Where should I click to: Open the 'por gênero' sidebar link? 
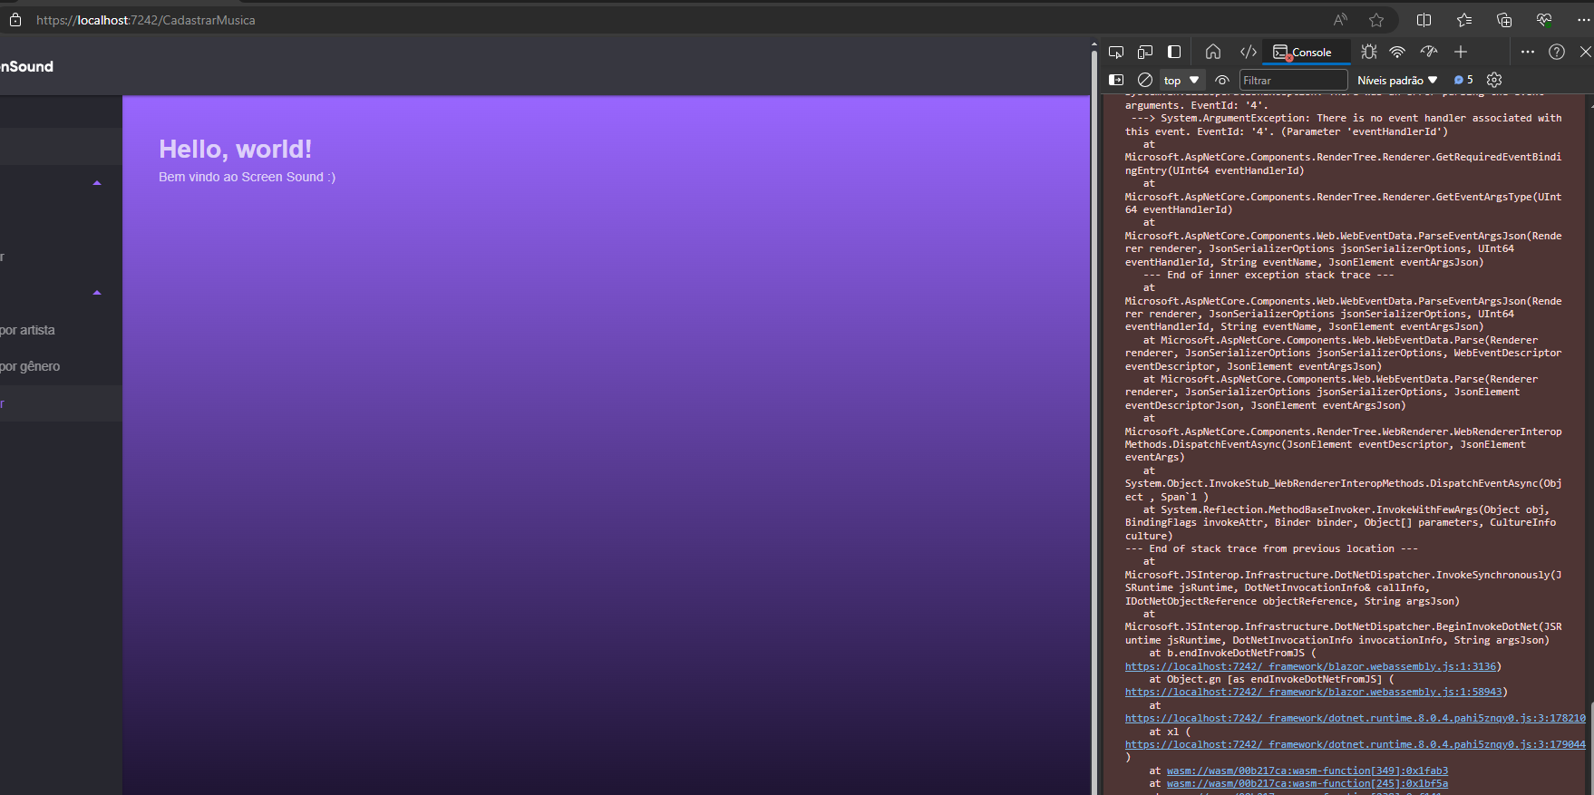(x=30, y=366)
